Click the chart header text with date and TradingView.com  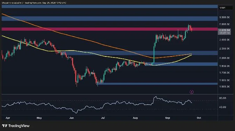click(x=34, y=3)
